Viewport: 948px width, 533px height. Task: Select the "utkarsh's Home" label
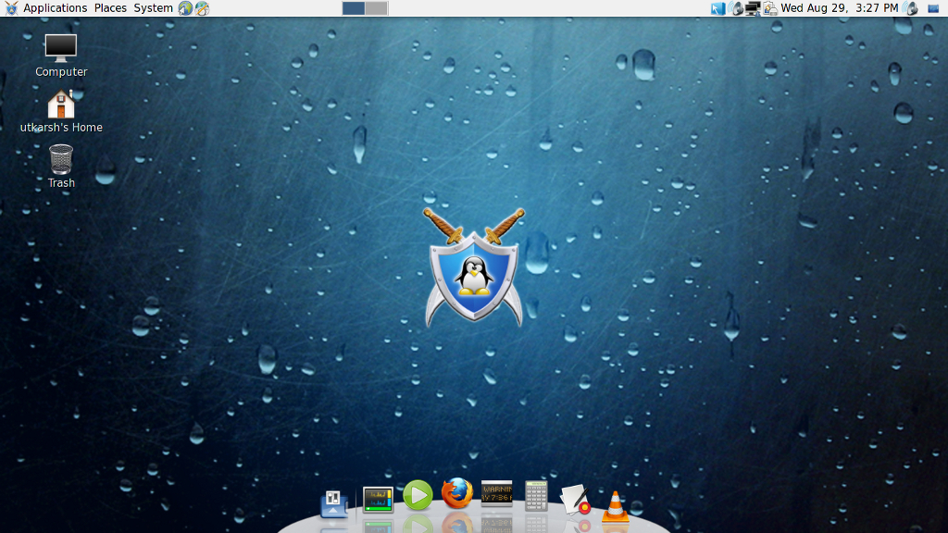[x=61, y=128]
